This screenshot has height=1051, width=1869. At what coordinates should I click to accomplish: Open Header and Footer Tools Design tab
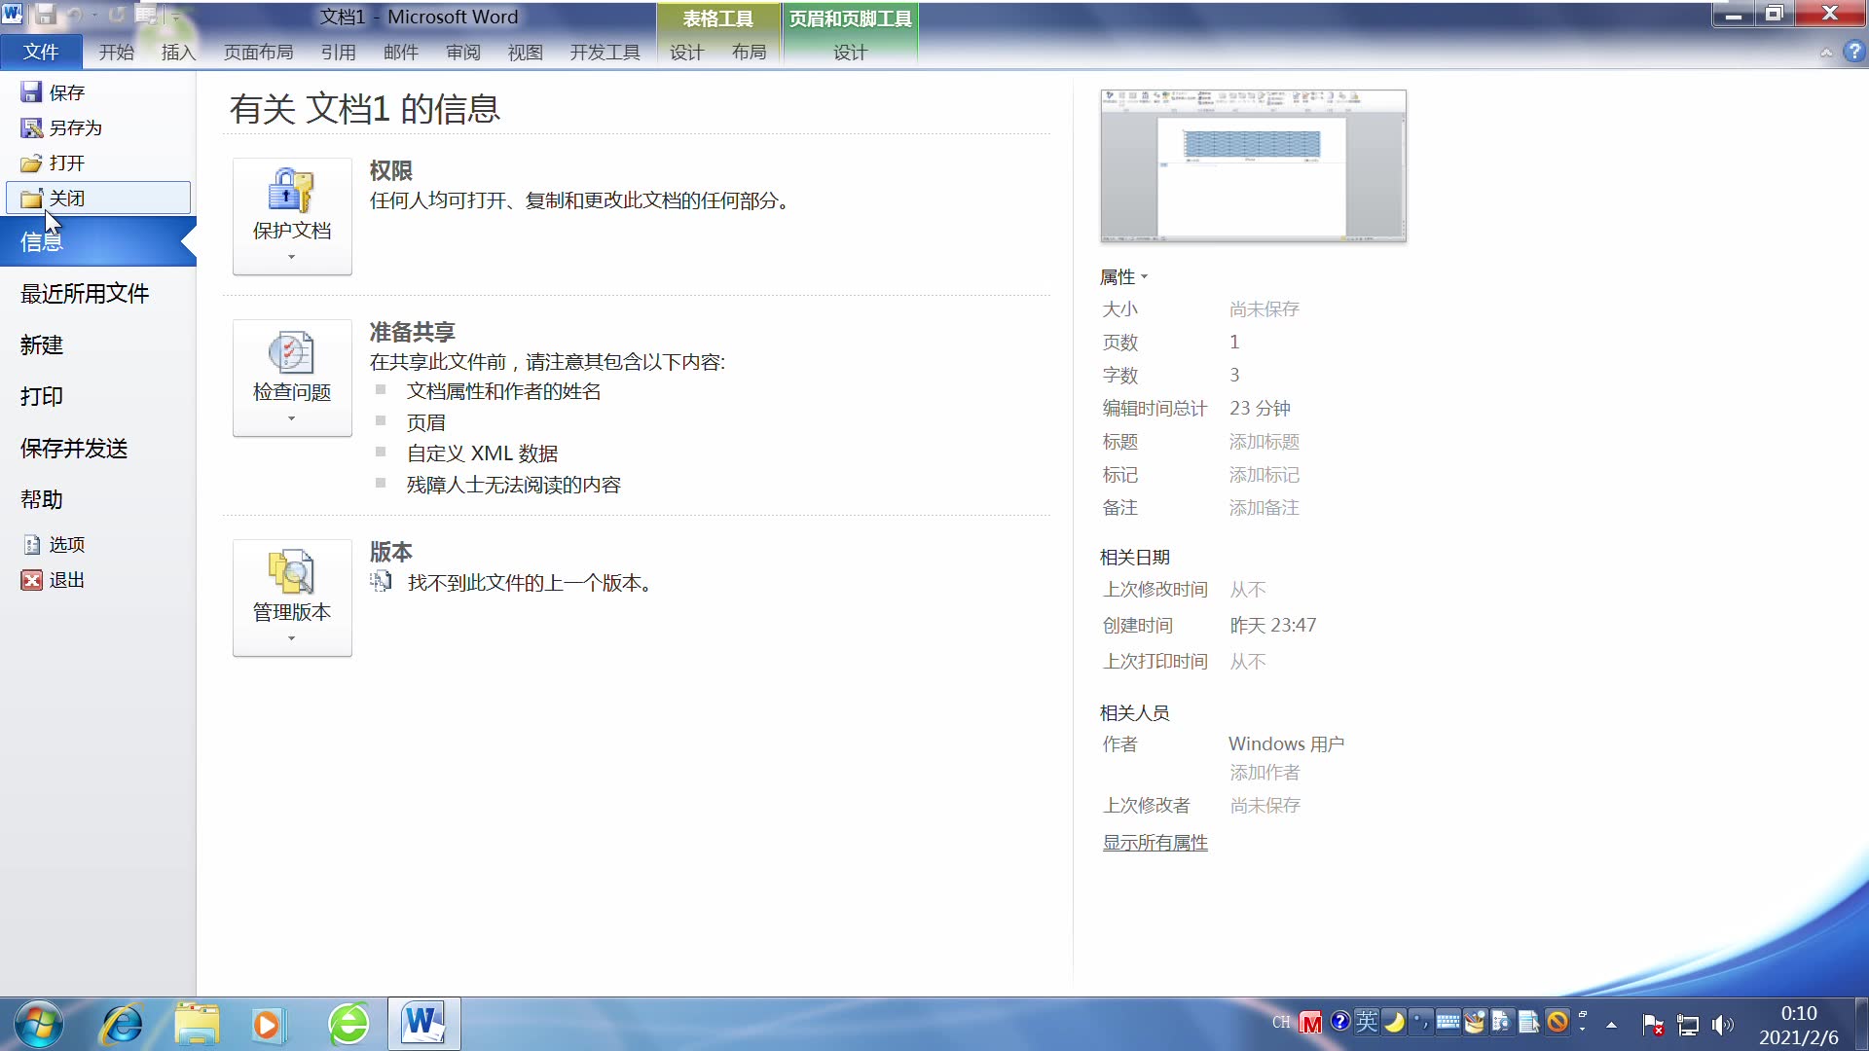click(850, 52)
